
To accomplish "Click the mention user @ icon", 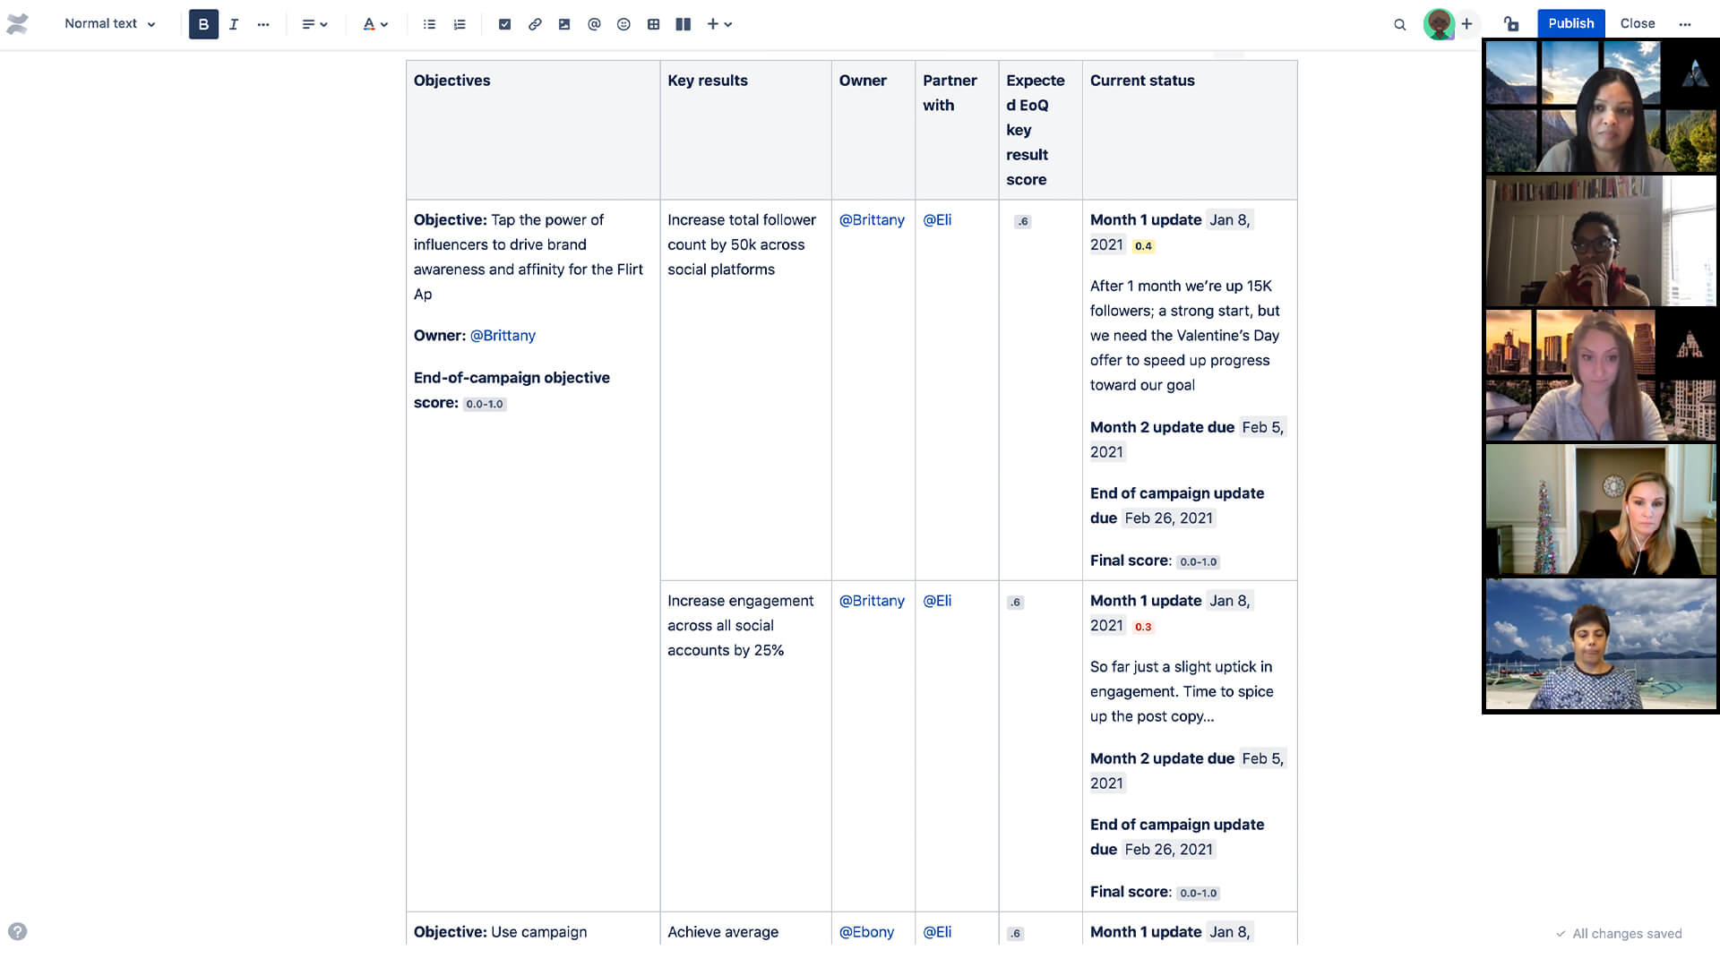I will [x=594, y=23].
